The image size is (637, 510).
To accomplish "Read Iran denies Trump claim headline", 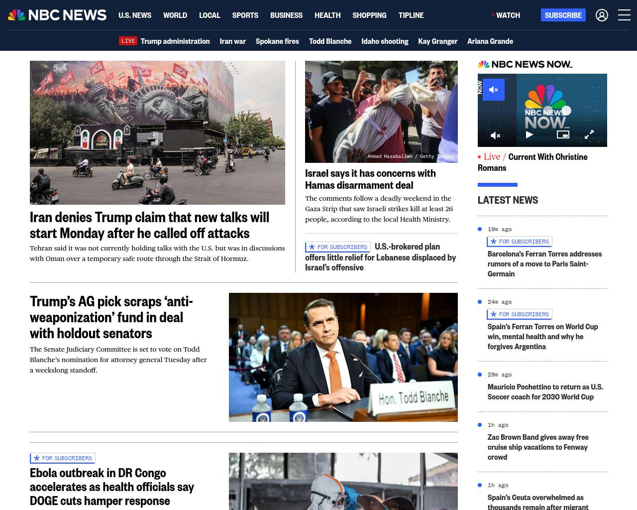I will [x=149, y=225].
